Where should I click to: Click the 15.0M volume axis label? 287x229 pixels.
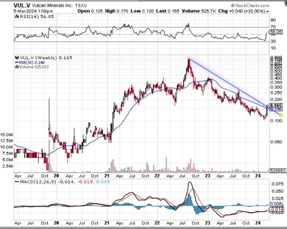tap(7, 135)
